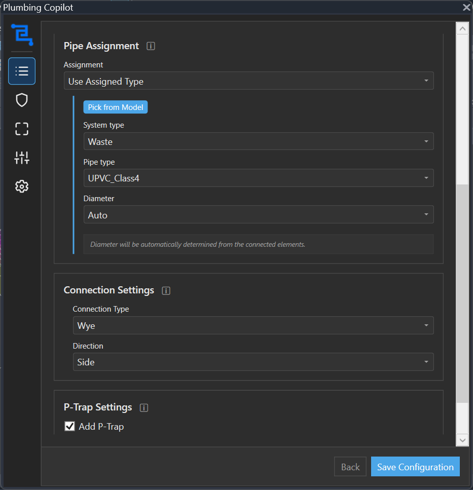
Task: Expand the Connection Type dropdown showing Wye
Action: [x=253, y=325]
